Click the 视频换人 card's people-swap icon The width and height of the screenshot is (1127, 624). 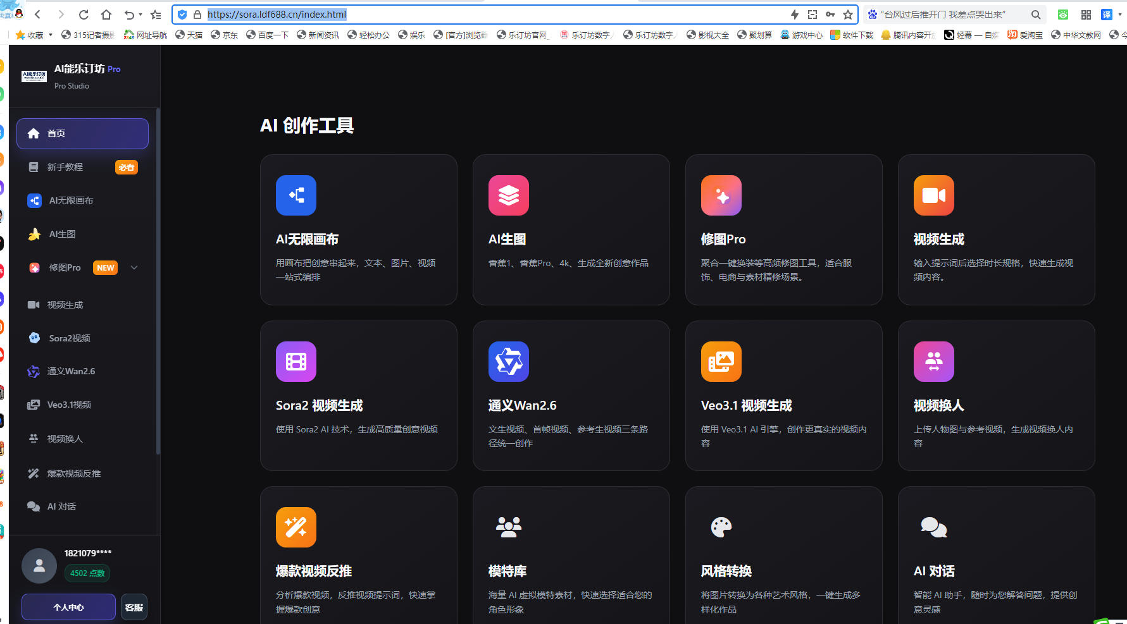[x=934, y=362]
